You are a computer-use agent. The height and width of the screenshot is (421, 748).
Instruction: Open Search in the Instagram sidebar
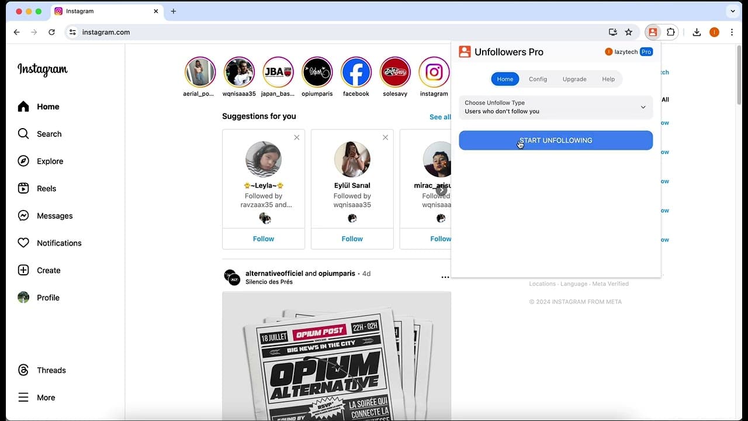coord(40,134)
